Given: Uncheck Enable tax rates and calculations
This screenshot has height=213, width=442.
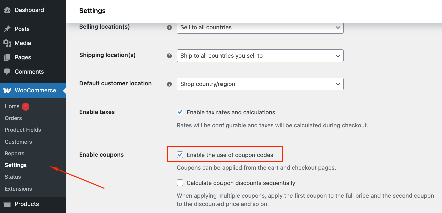Looking at the screenshot, I should 180,112.
